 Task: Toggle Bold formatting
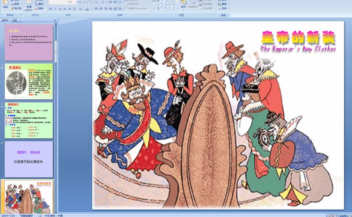coord(51,9)
